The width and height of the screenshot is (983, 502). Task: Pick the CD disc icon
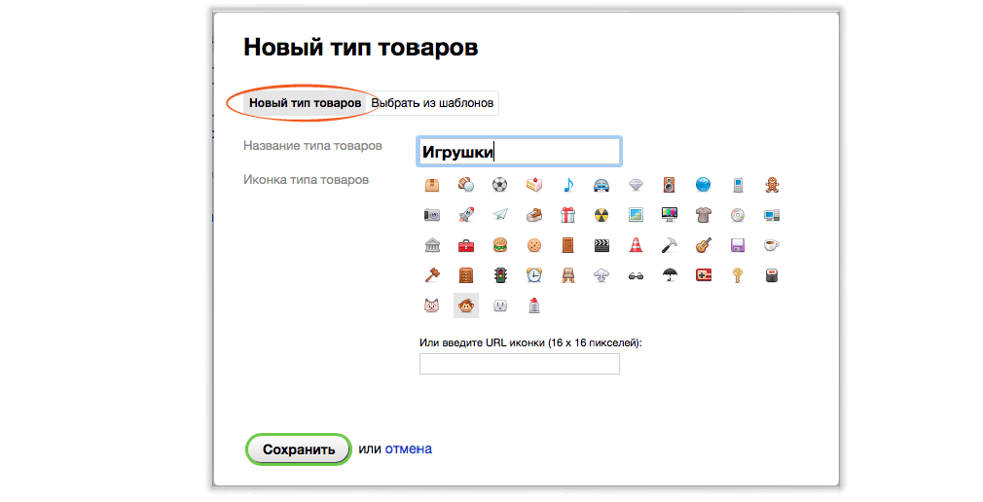tap(738, 215)
